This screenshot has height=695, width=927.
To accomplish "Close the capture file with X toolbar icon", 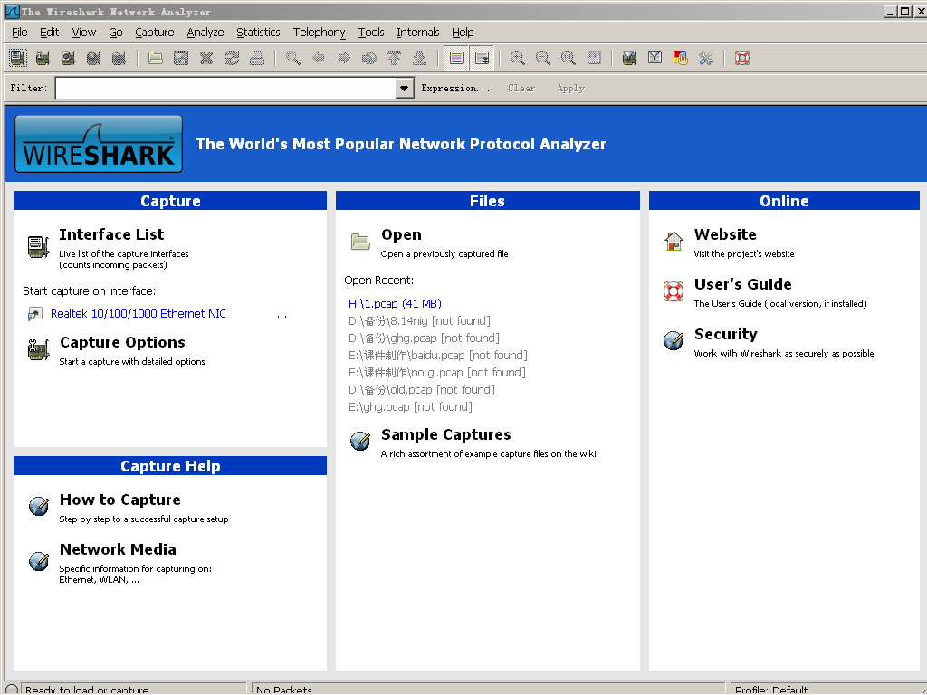I will (x=206, y=58).
